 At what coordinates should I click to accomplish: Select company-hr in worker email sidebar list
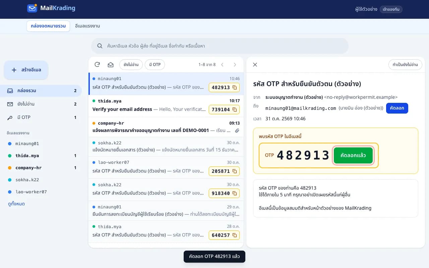coord(43,167)
